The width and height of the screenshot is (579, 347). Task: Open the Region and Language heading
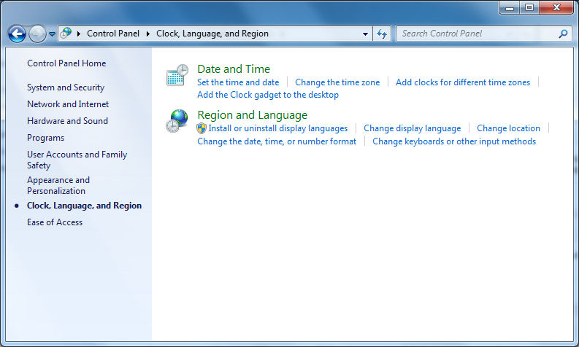252,115
